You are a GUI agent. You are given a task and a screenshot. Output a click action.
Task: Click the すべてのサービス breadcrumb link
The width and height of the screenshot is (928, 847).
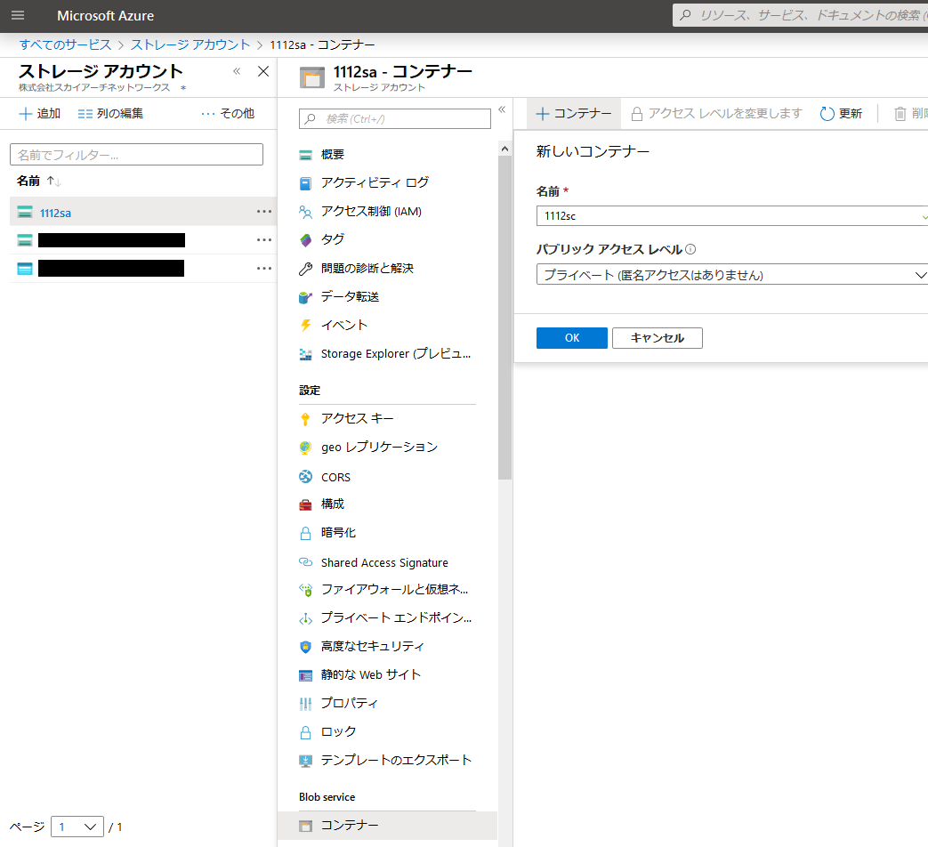coord(65,45)
